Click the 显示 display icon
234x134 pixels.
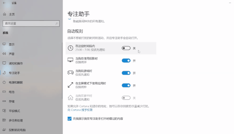[x=4, y=44]
